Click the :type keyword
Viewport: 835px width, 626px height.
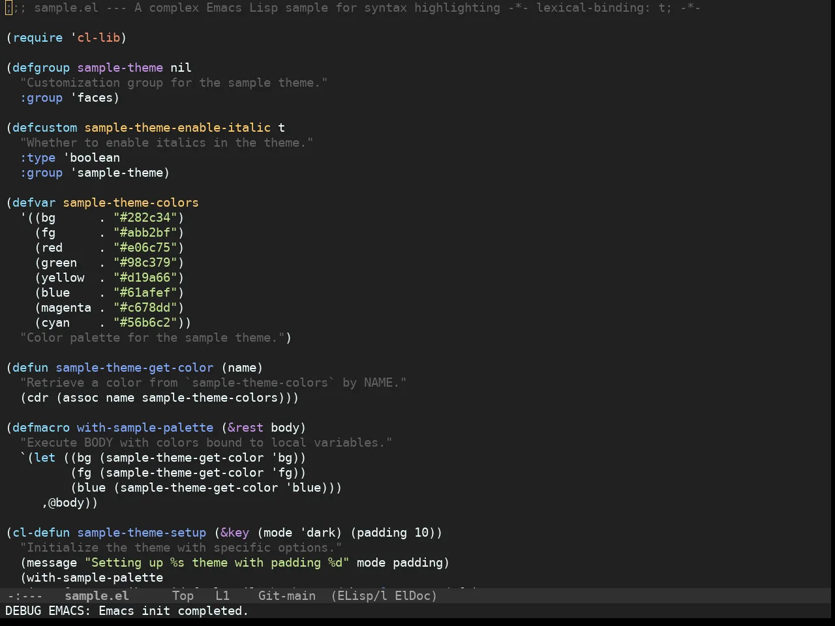[x=38, y=158]
